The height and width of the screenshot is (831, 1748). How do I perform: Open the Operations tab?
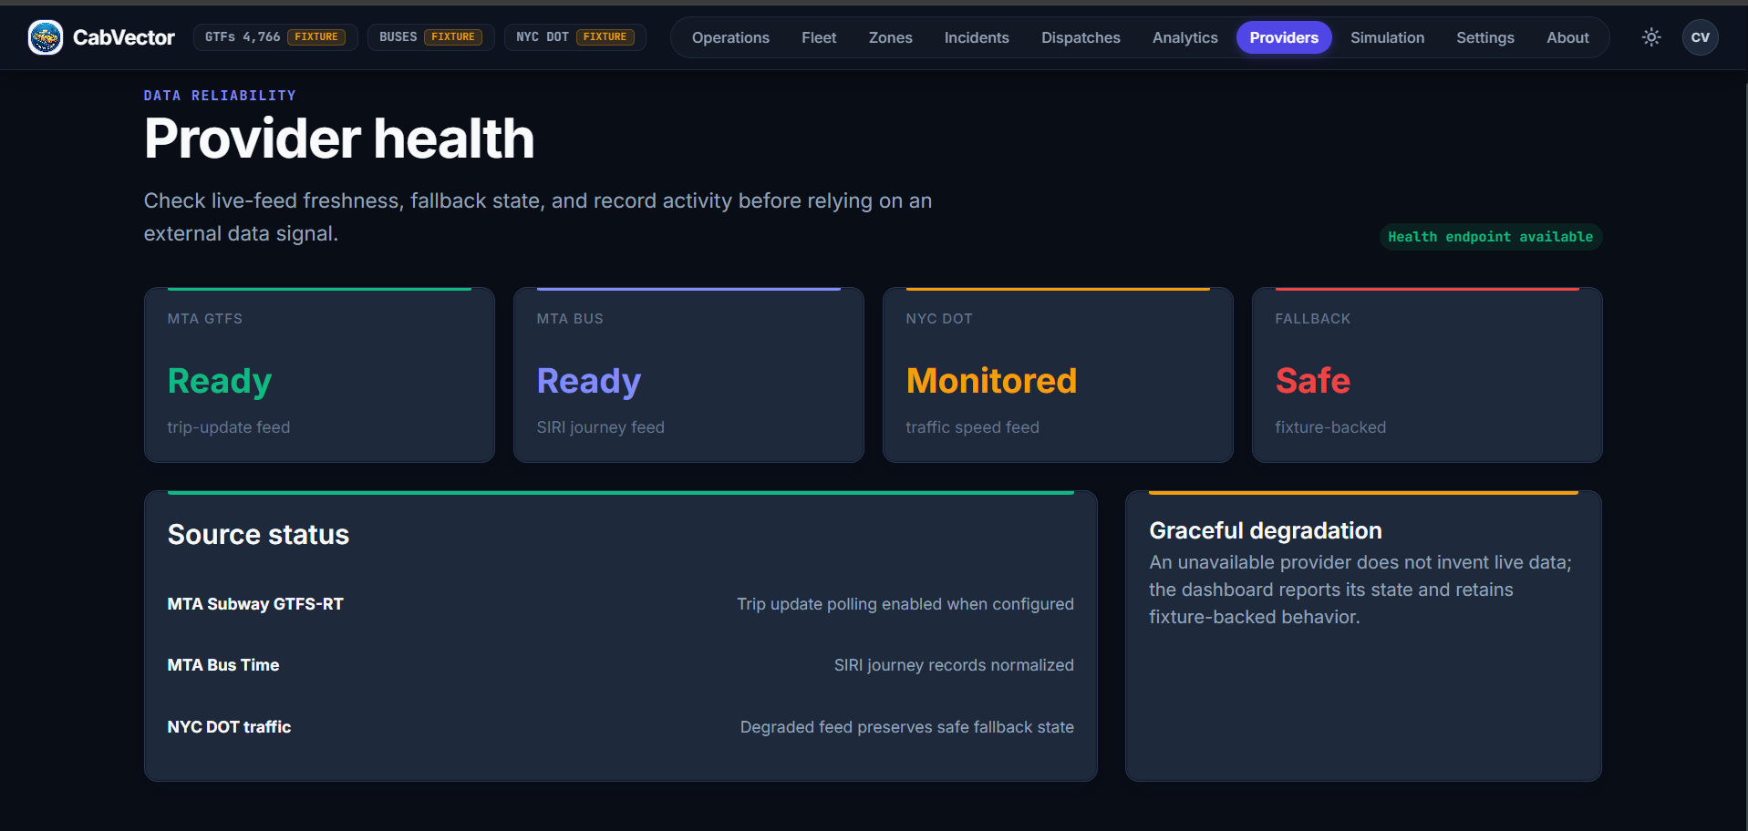pos(730,37)
